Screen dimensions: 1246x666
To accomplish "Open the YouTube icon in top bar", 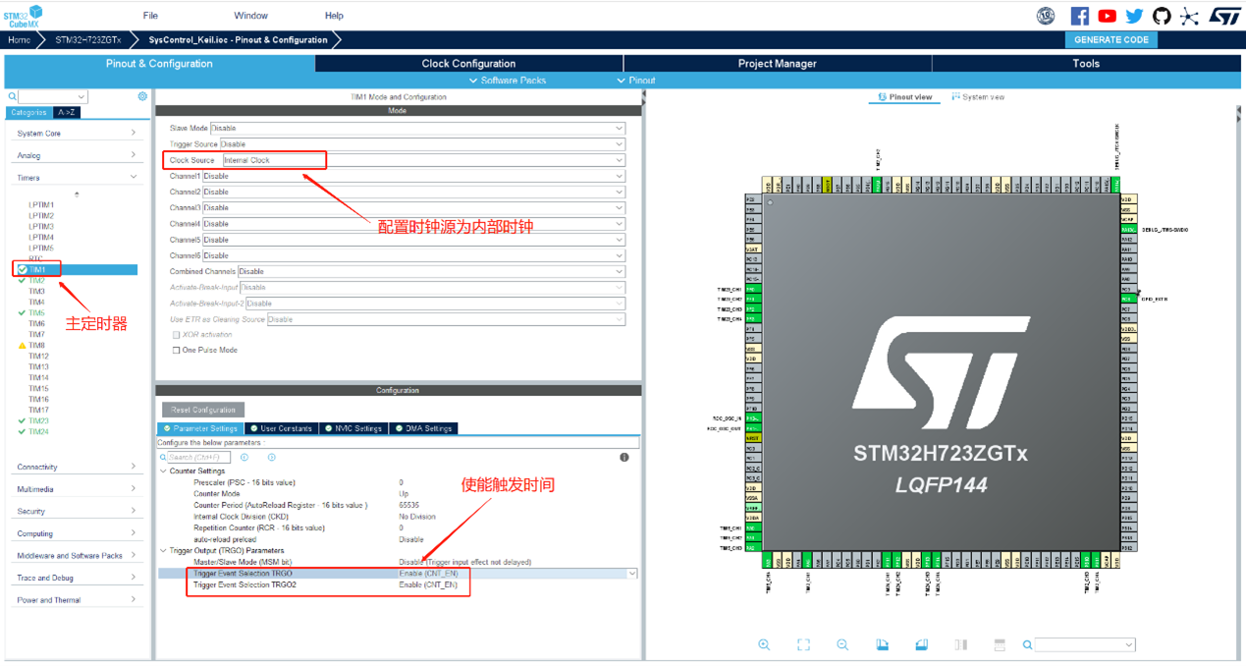I will point(1107,16).
